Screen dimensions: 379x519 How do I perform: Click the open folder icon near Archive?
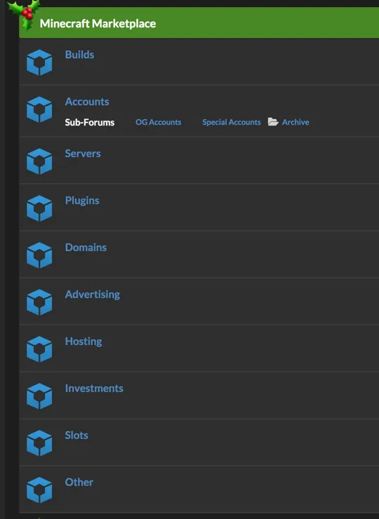pyautogui.click(x=273, y=122)
